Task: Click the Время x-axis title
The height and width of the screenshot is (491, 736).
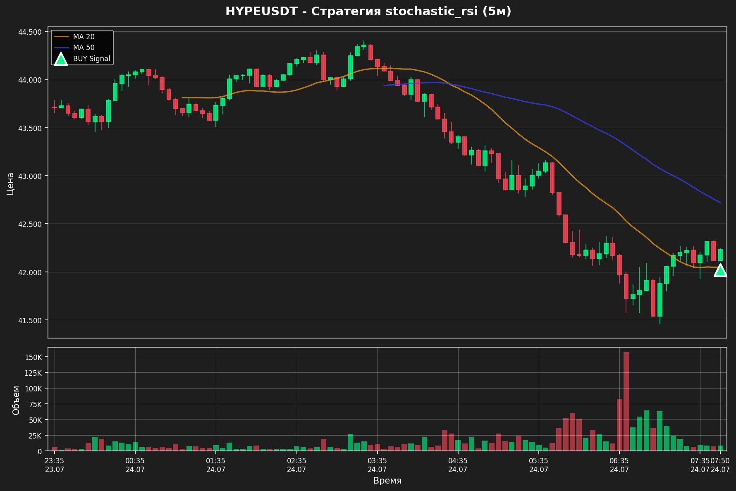Action: [387, 481]
